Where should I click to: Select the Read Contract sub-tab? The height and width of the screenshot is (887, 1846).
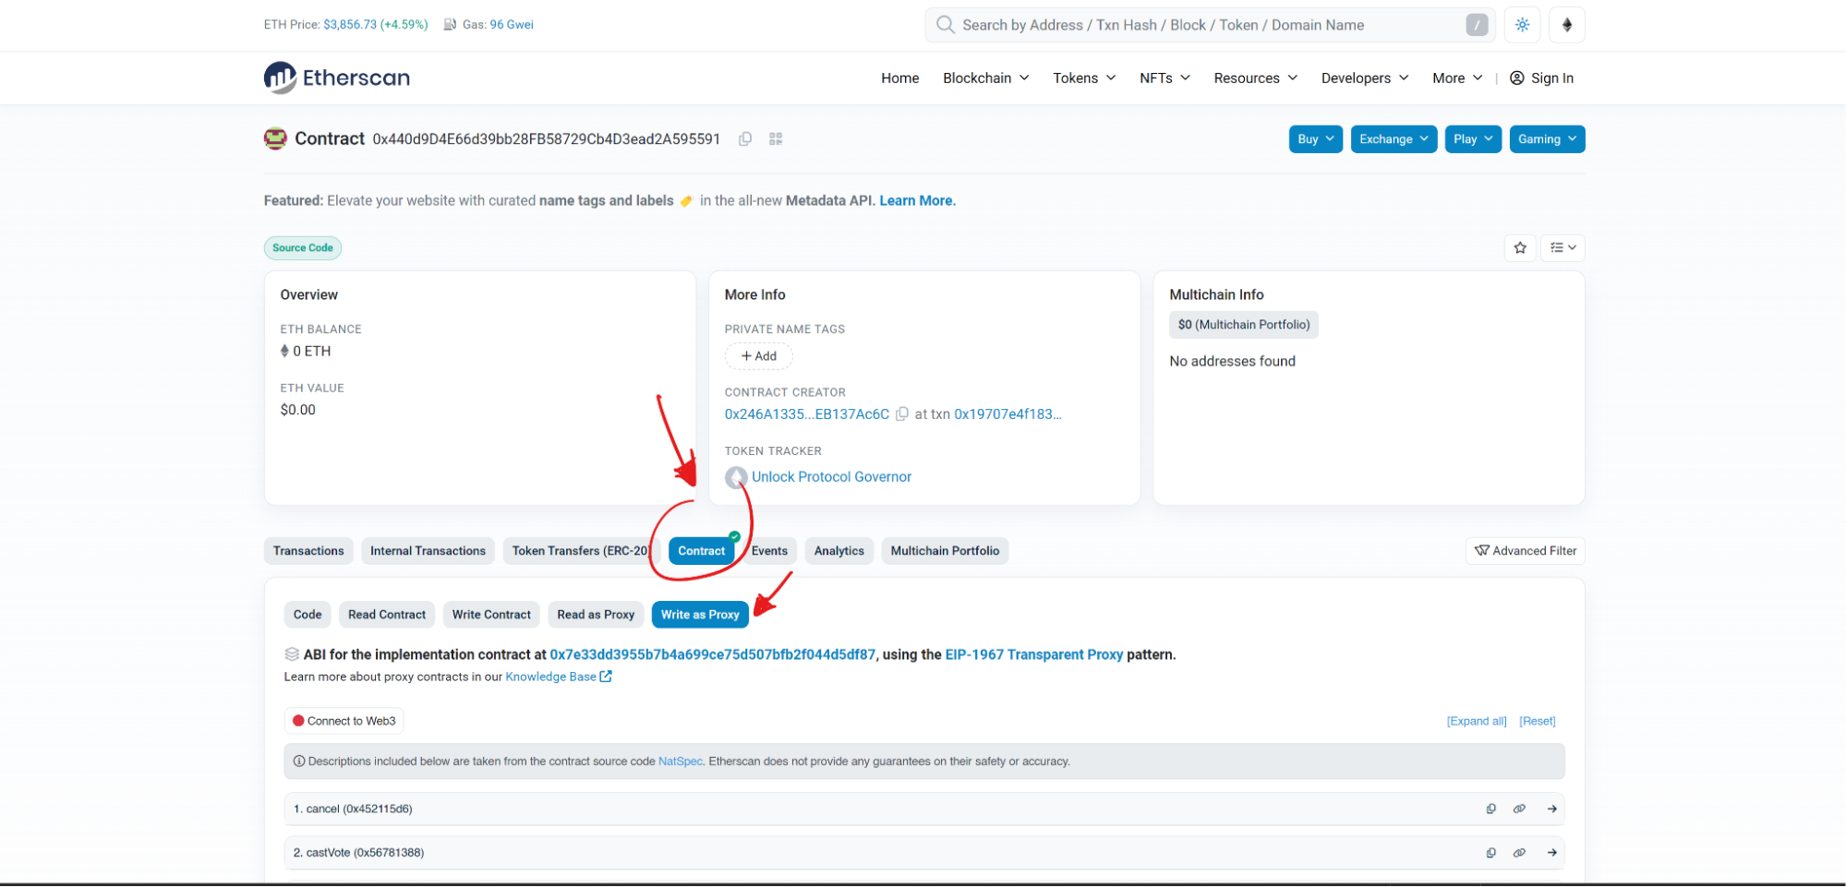tap(387, 615)
